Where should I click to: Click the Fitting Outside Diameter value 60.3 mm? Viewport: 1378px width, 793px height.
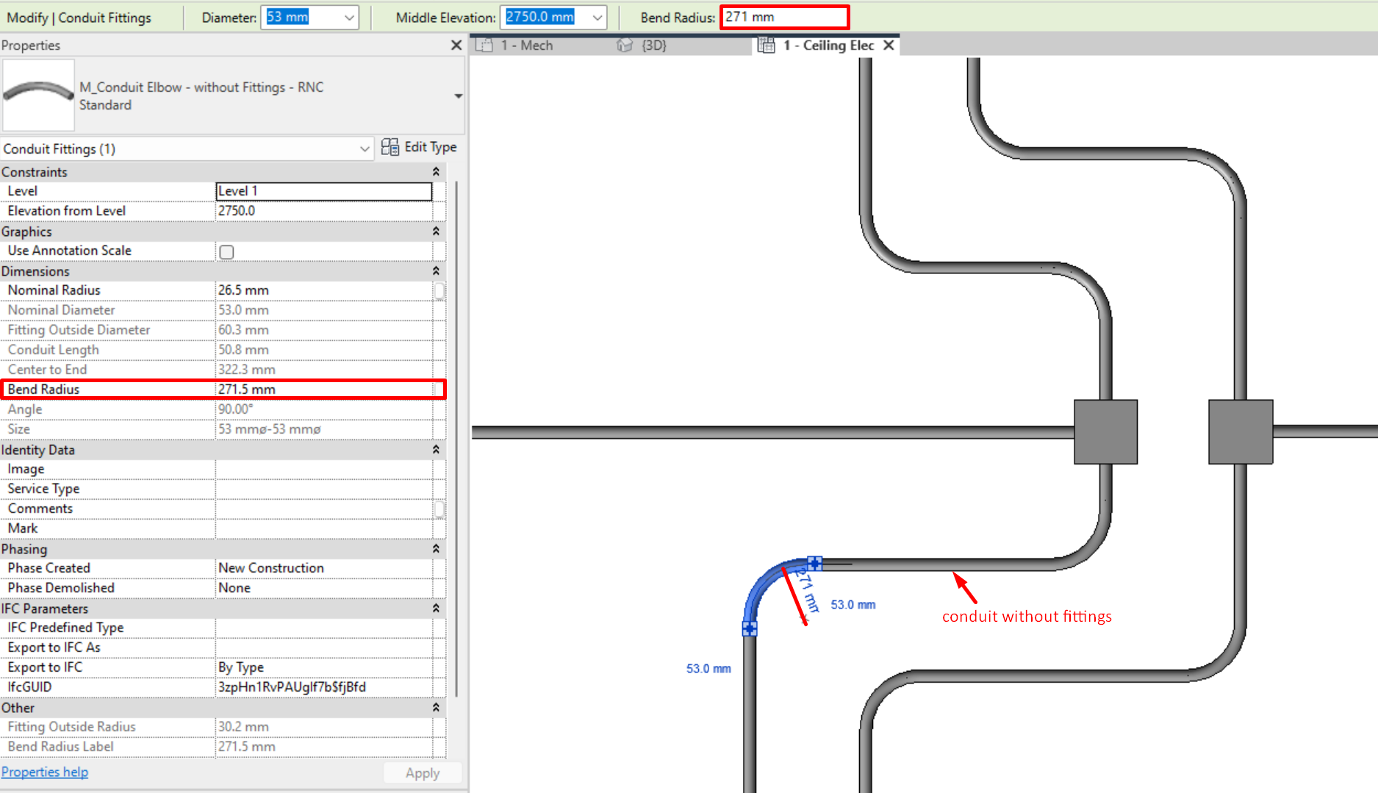pos(324,330)
